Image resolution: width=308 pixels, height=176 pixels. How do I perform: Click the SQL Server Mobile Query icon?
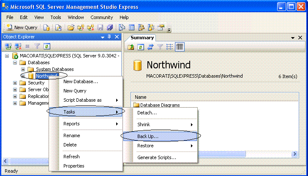[x=58, y=27]
